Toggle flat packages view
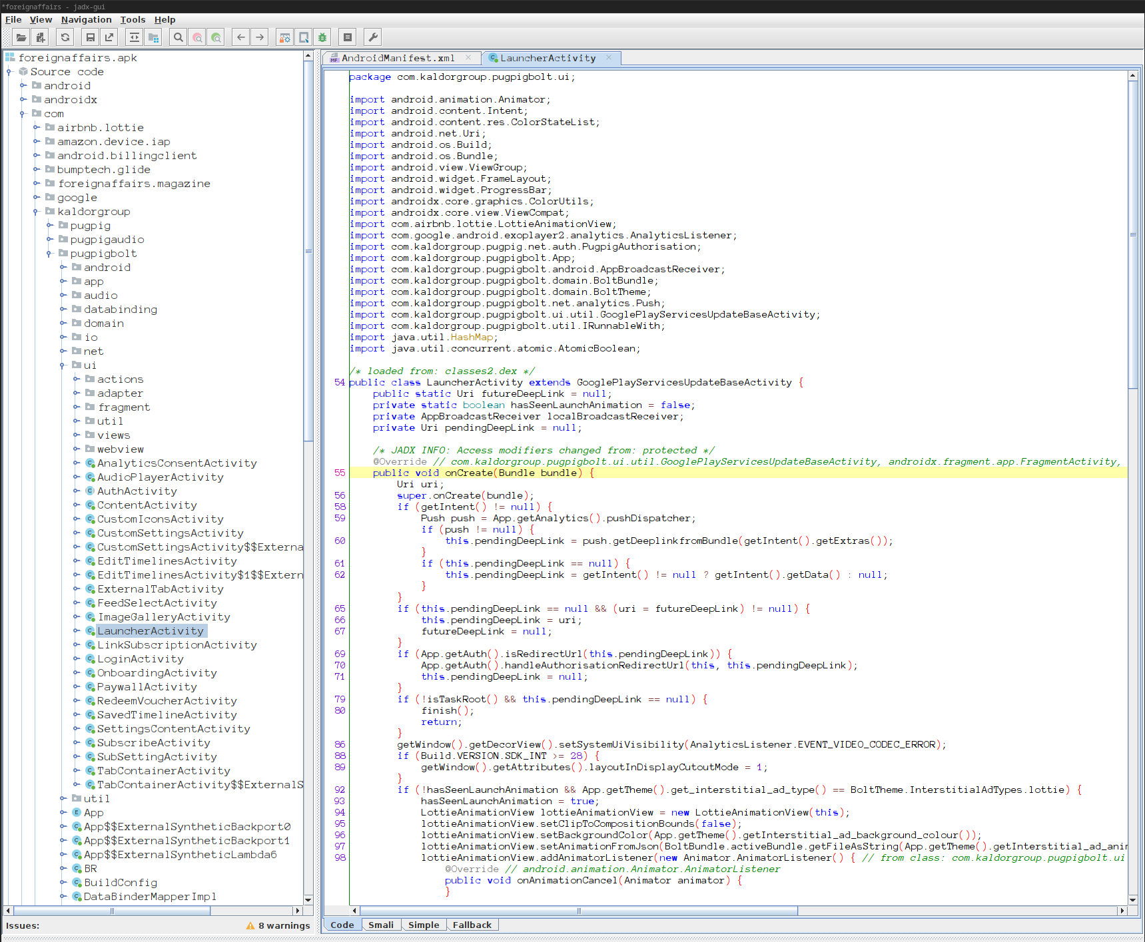 coord(153,37)
